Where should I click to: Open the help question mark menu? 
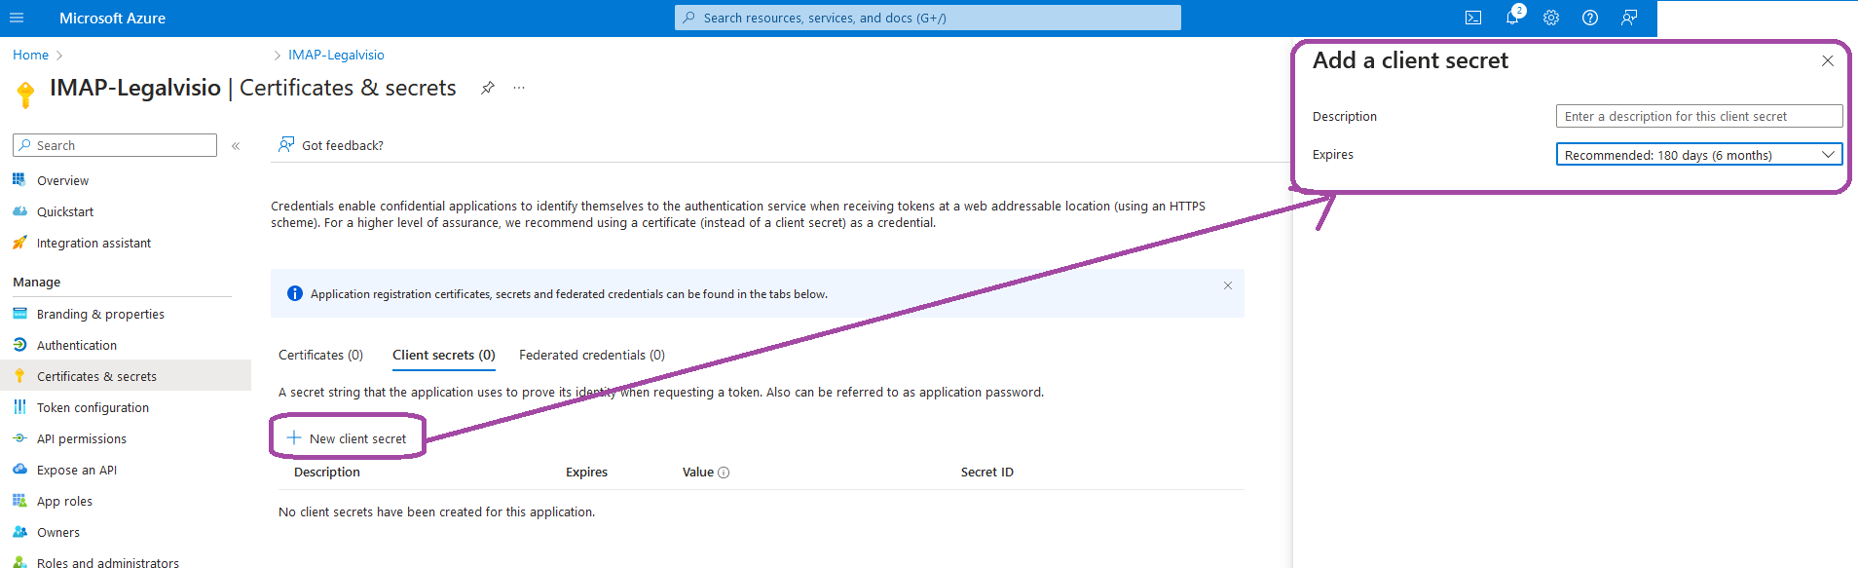(1590, 18)
